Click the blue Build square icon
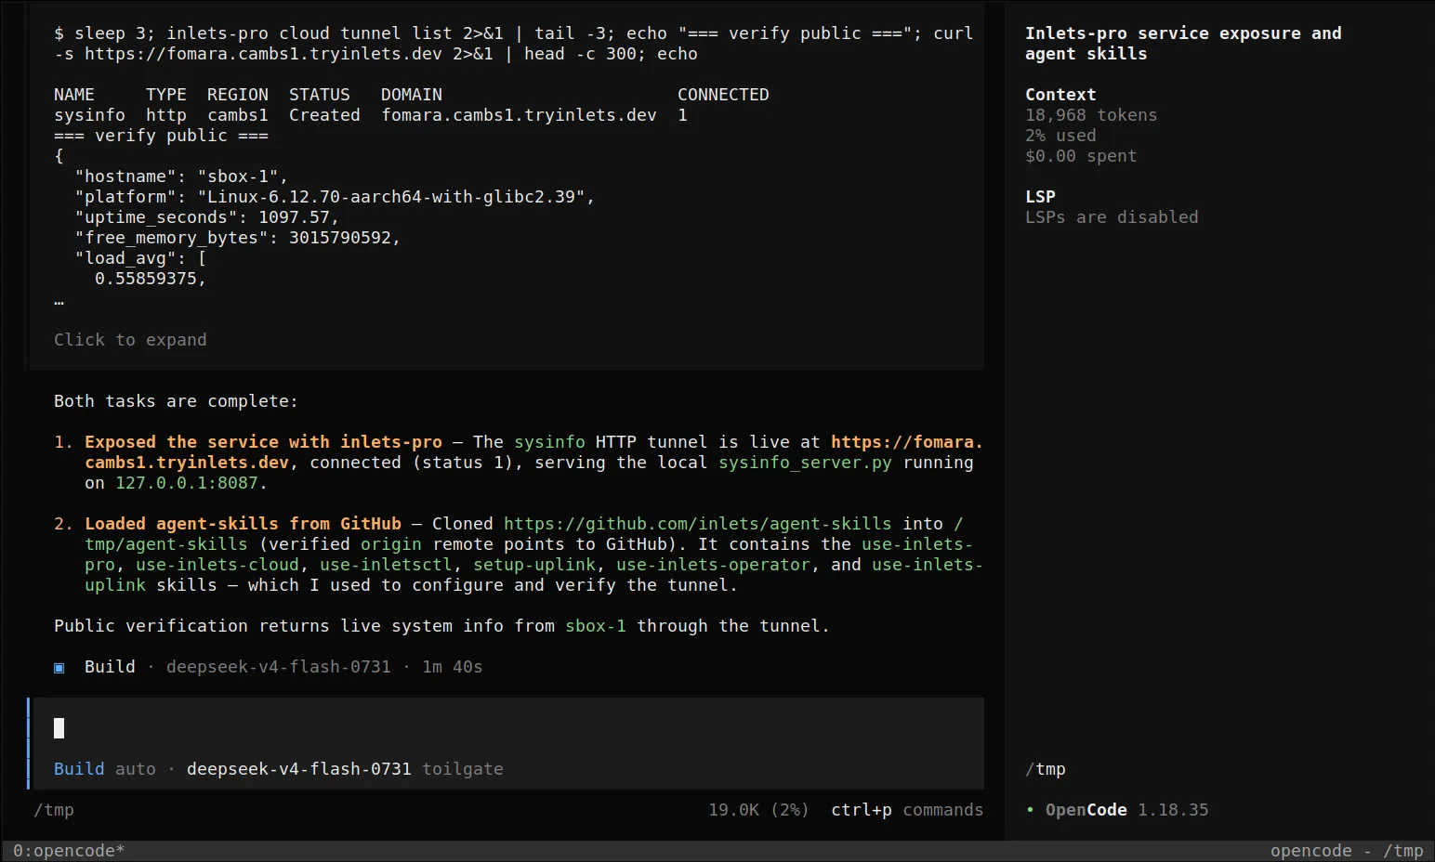Image resolution: width=1435 pixels, height=862 pixels. click(x=59, y=667)
